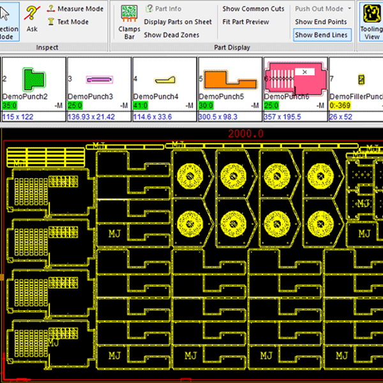The image size is (383, 383).
Task: Toggle Show Dead Zones
Action: click(172, 35)
